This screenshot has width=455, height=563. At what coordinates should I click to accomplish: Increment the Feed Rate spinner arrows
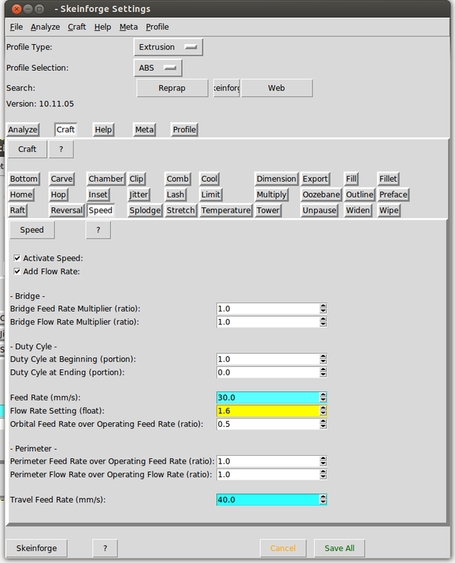[323, 395]
